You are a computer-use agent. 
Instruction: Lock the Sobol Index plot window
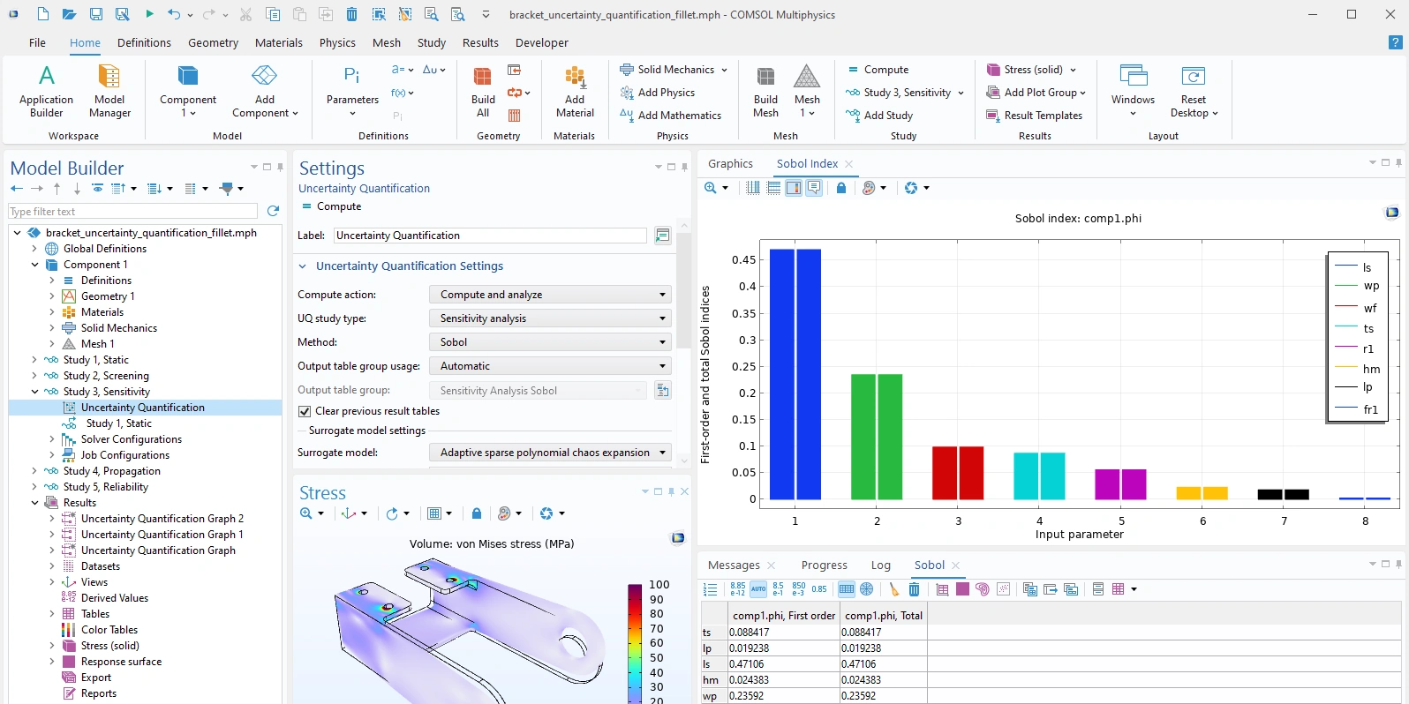[x=841, y=188]
